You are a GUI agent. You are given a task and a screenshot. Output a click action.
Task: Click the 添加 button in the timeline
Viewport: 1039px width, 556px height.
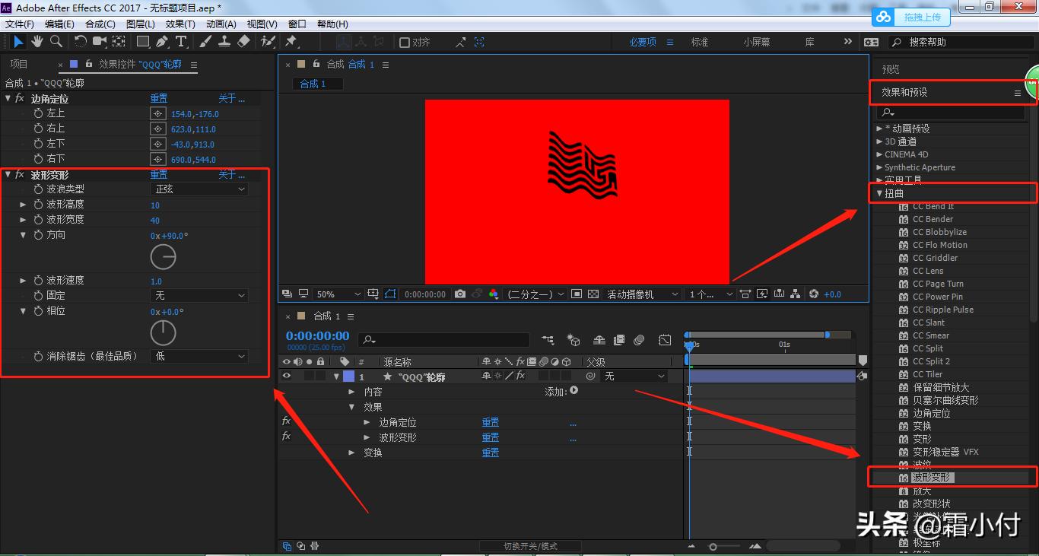click(x=574, y=391)
